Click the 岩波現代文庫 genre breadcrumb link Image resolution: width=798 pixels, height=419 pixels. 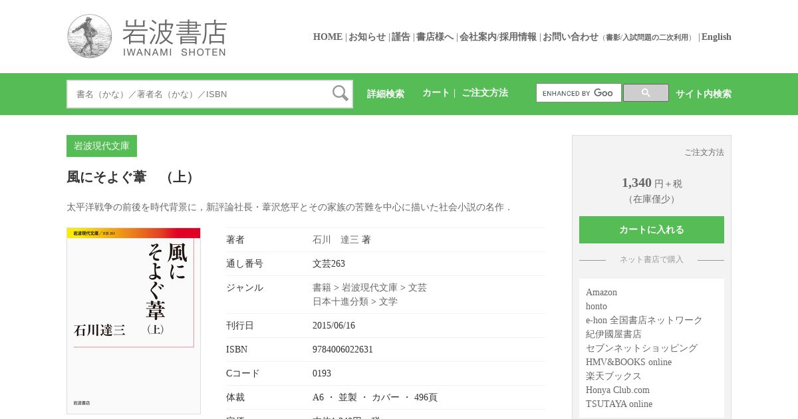click(370, 287)
